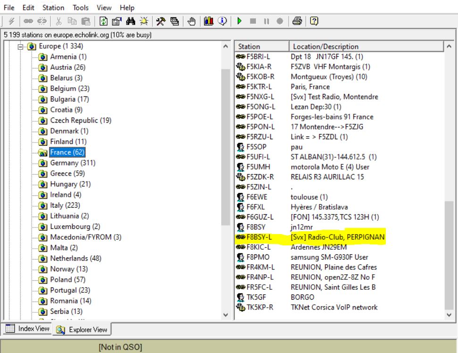This screenshot has height=353, width=458.
Task: Select station TK5KP-R TKNet Corsica
Action: pos(307,307)
